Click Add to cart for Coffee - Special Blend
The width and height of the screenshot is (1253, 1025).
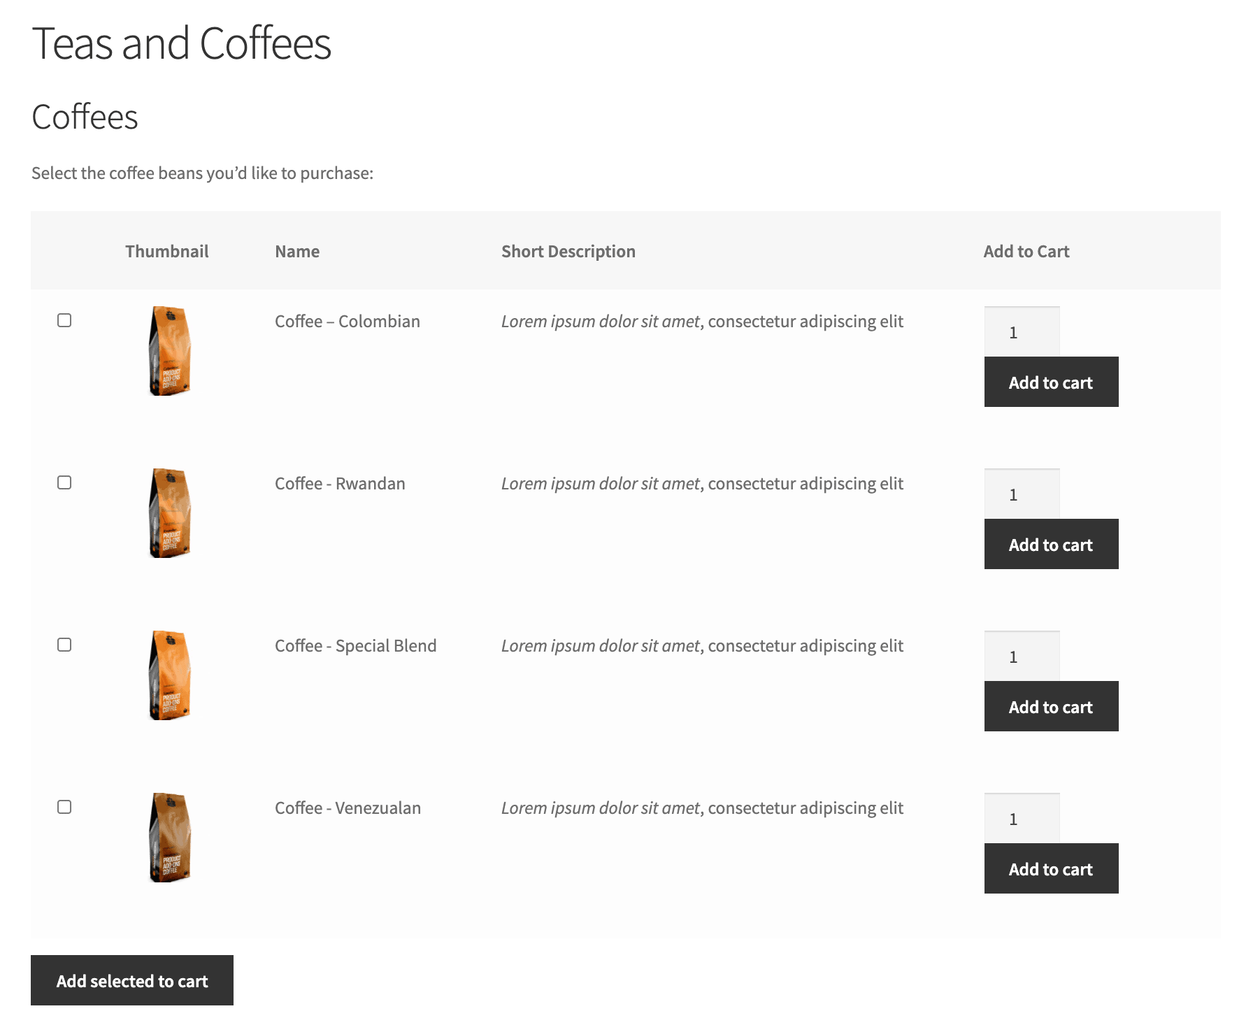[x=1051, y=706]
